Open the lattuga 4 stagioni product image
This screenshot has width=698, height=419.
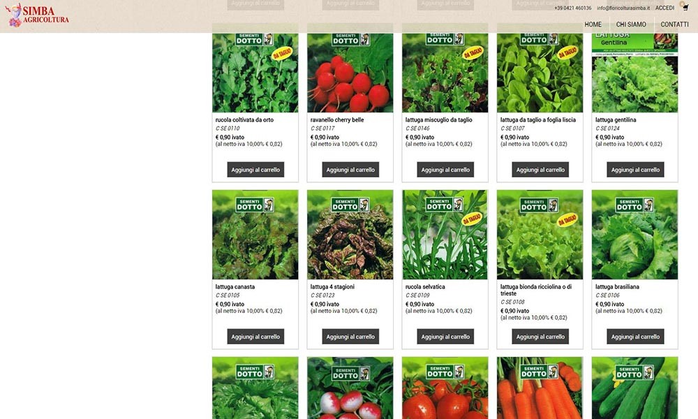pos(350,235)
